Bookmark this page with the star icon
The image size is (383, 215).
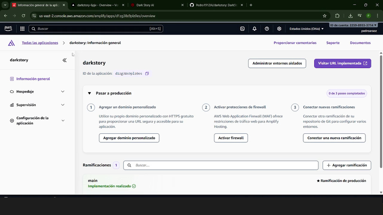pyautogui.click(x=325, y=16)
